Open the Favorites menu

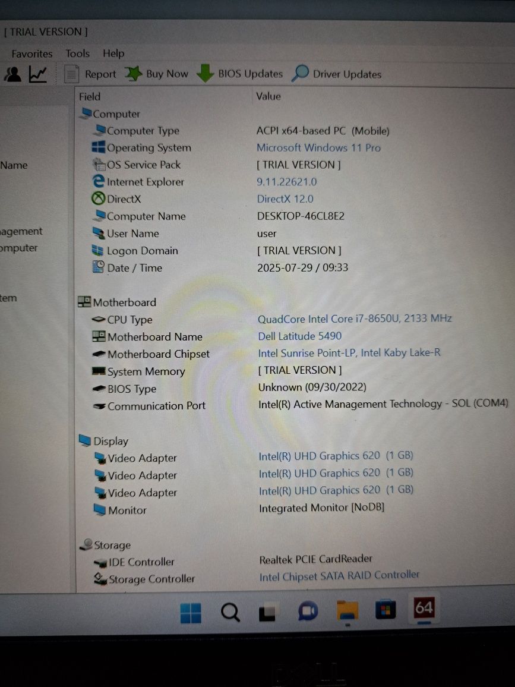pyautogui.click(x=31, y=54)
